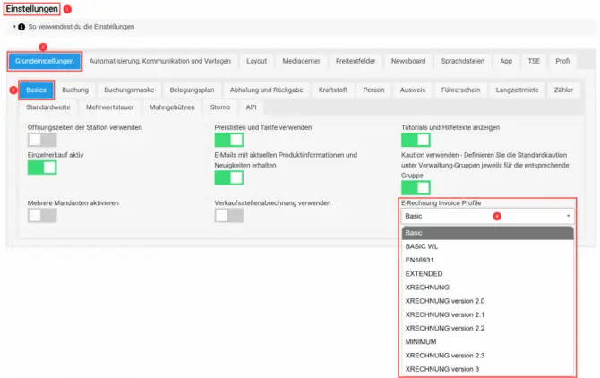The height and width of the screenshot is (378, 600).
Task: Switch to the API sub-tab
Action: pos(251,107)
